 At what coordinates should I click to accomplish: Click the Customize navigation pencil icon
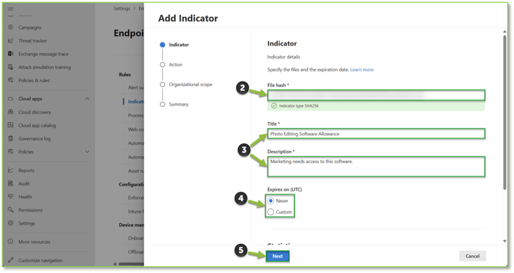pyautogui.click(x=10, y=260)
